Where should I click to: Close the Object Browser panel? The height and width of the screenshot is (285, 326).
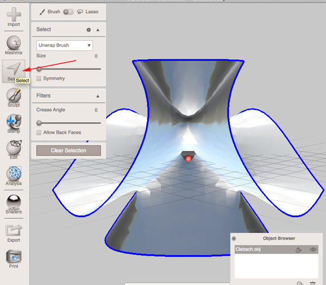(234, 238)
